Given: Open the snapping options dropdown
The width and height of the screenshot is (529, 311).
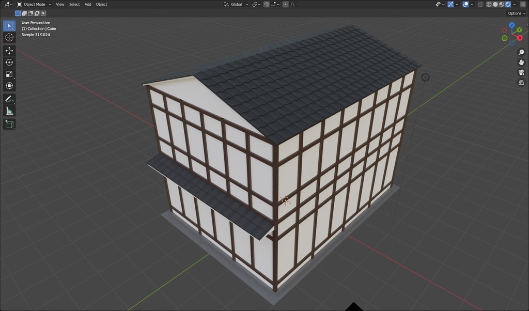Looking at the screenshot, I should pos(275,4).
